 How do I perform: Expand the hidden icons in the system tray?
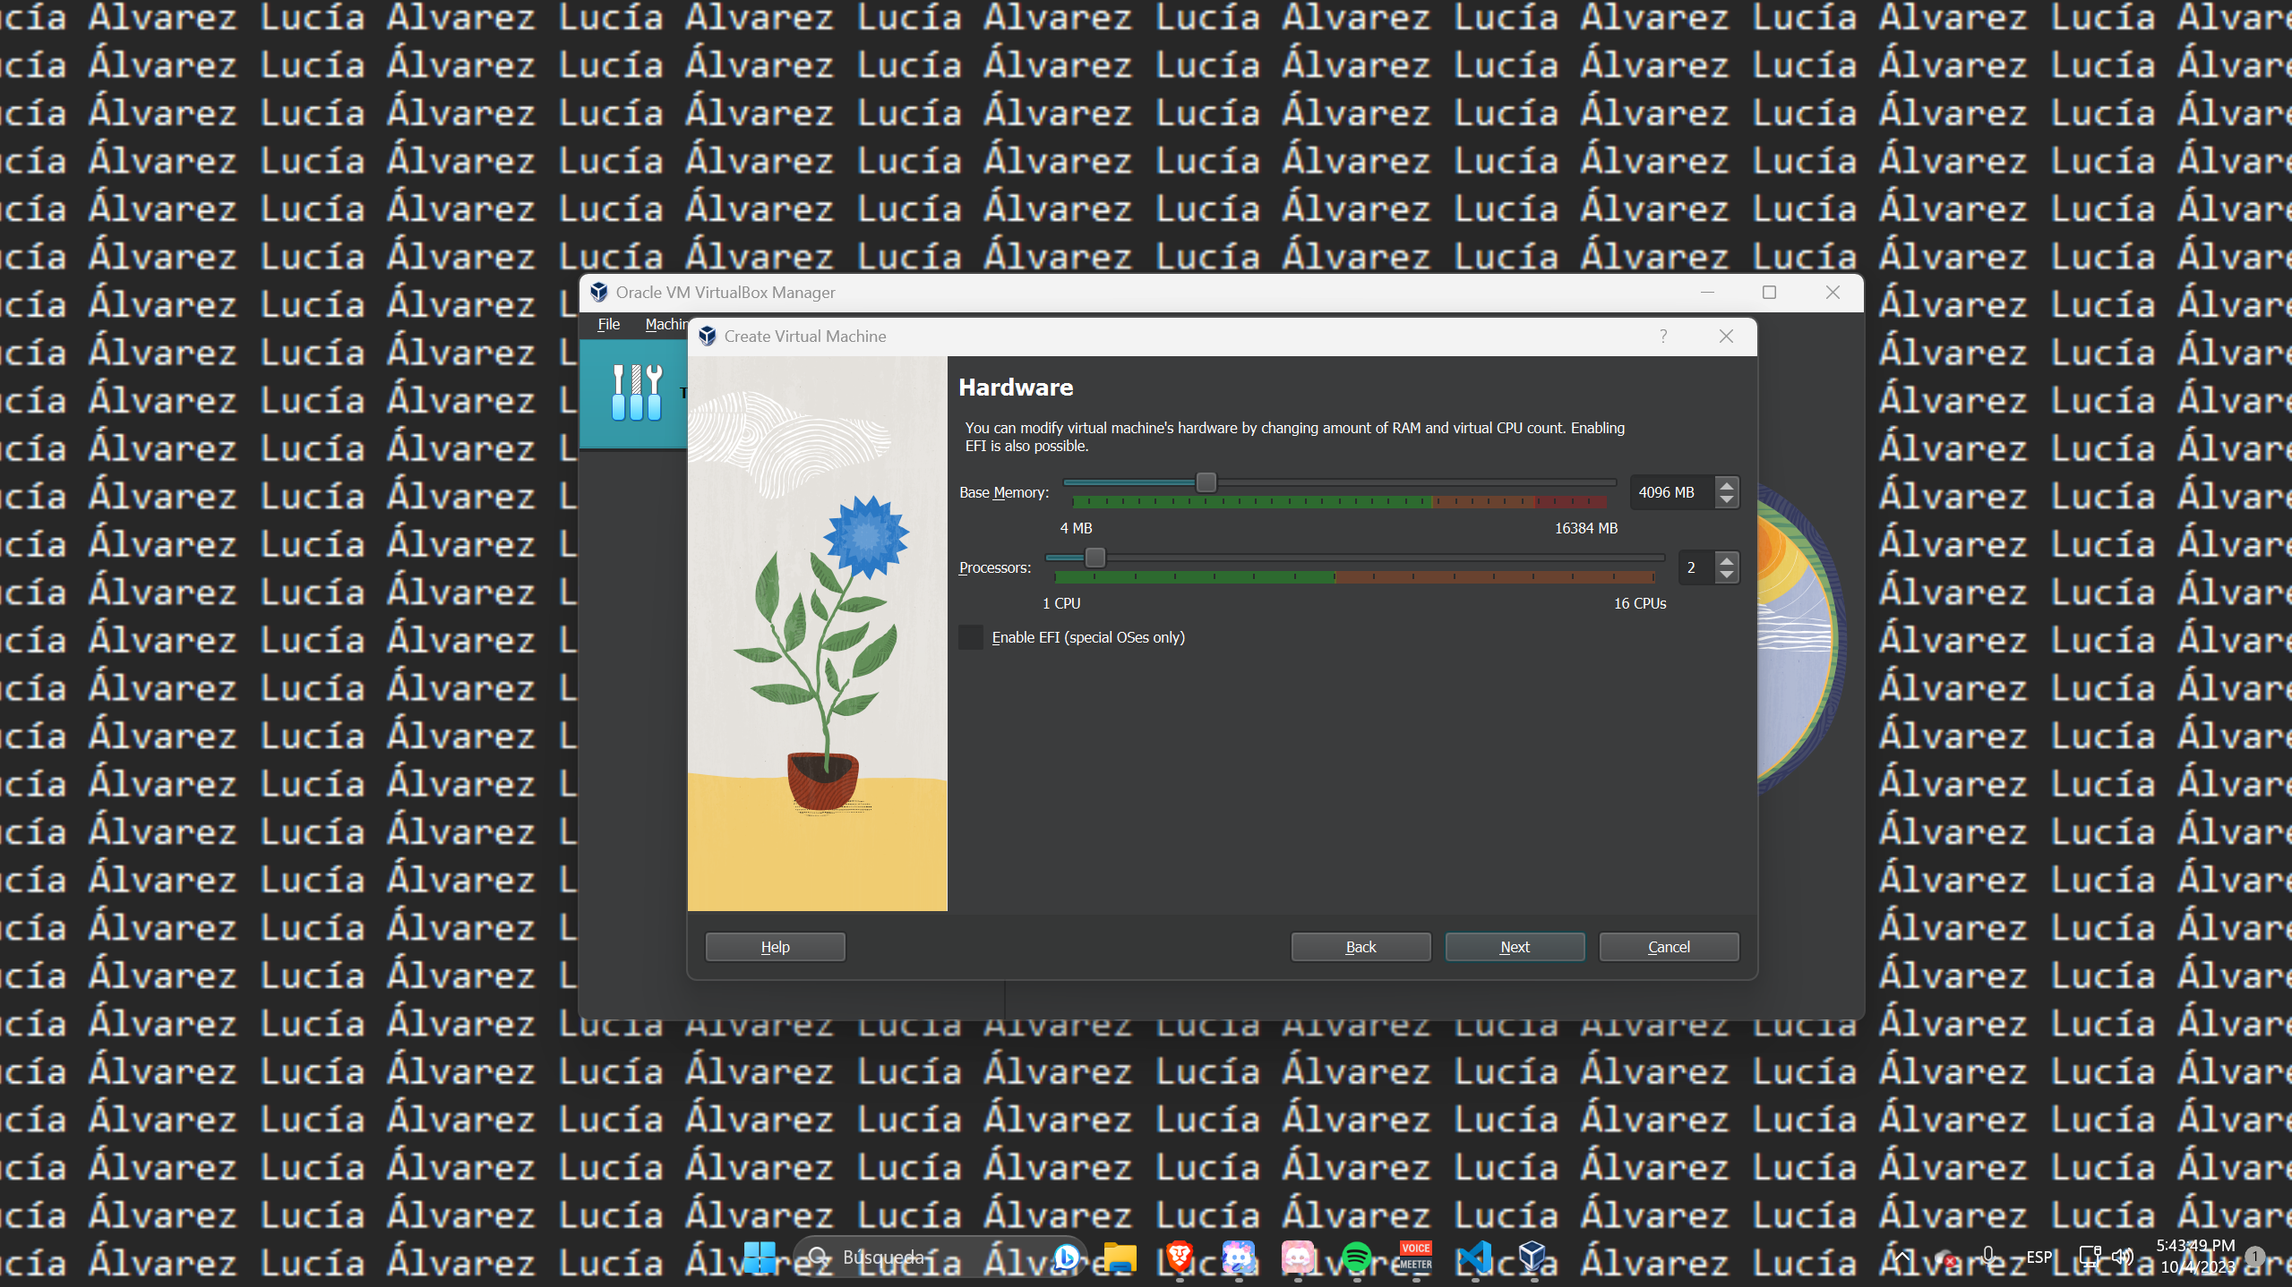click(x=1901, y=1257)
